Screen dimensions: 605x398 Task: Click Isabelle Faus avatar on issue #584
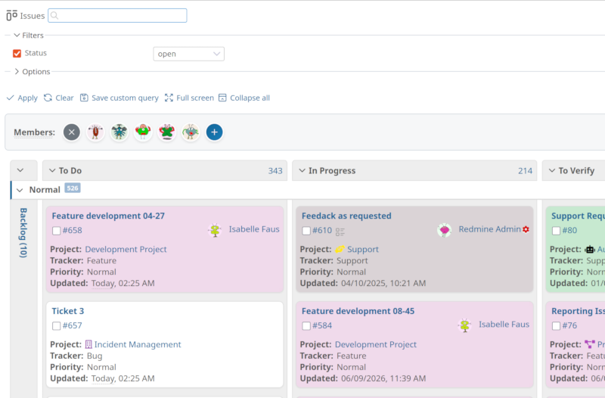(464, 325)
